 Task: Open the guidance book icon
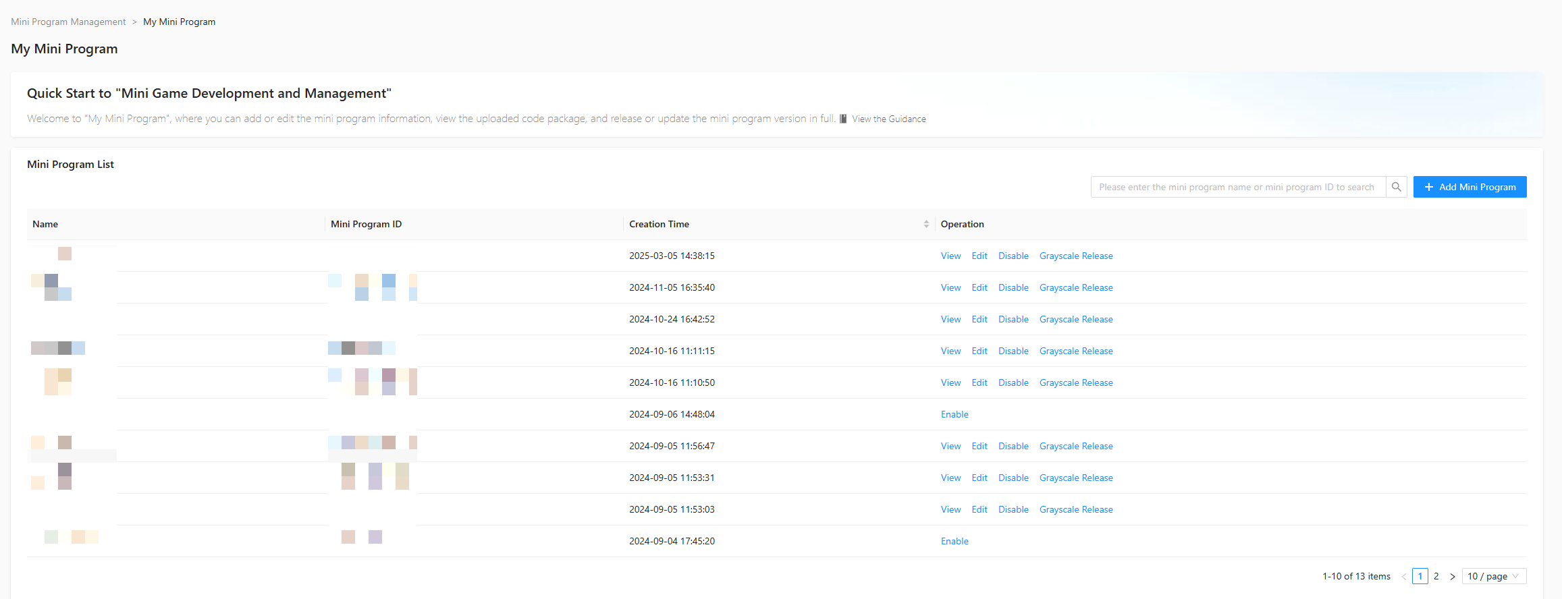843,119
